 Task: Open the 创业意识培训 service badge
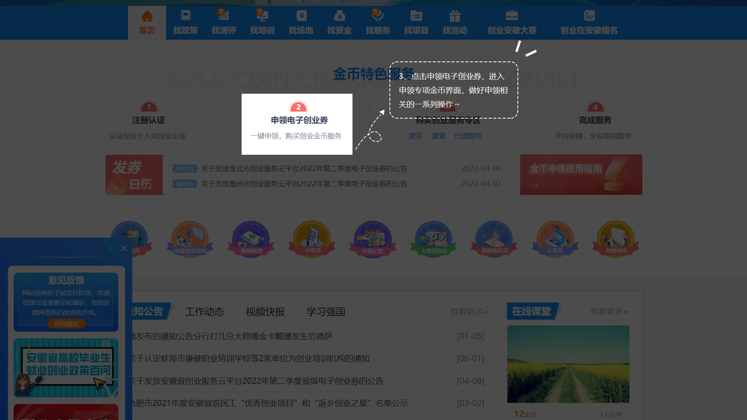click(x=190, y=239)
